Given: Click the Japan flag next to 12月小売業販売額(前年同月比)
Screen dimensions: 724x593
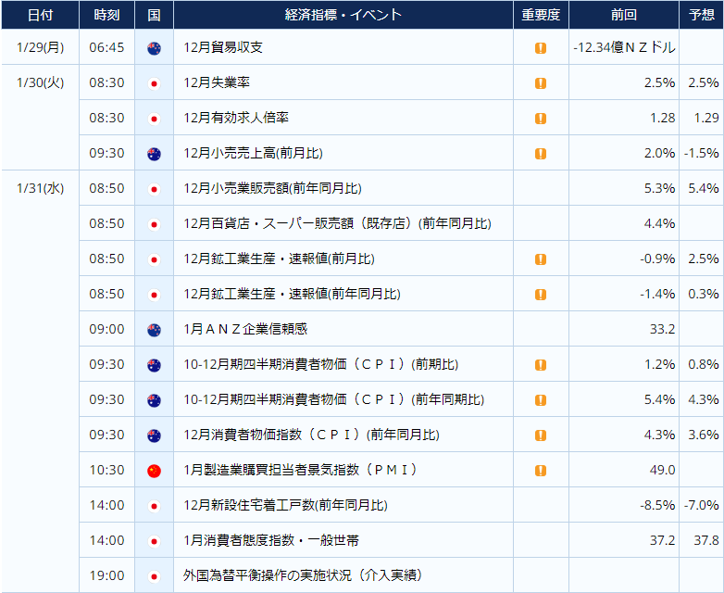Looking at the screenshot, I should (154, 189).
